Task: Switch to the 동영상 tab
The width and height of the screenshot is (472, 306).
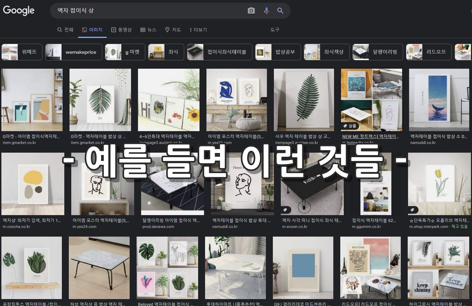Action: coord(121,30)
